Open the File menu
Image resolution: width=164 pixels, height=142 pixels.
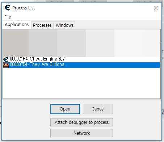[x=8, y=17]
